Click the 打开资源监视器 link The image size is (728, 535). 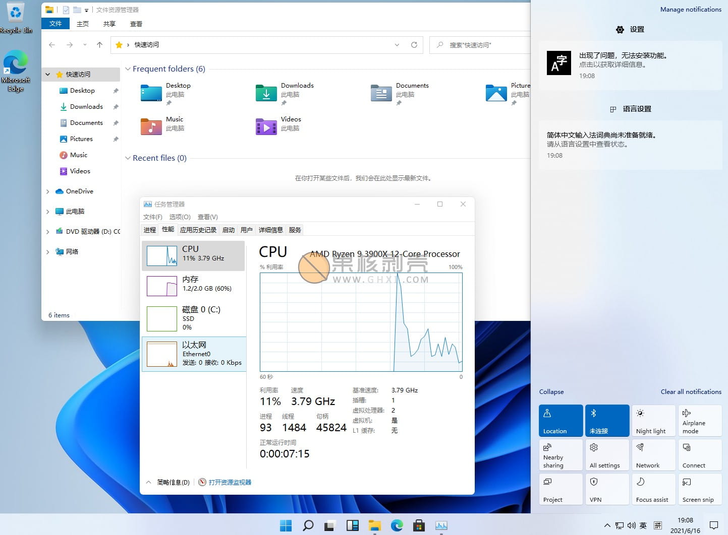coord(230,482)
